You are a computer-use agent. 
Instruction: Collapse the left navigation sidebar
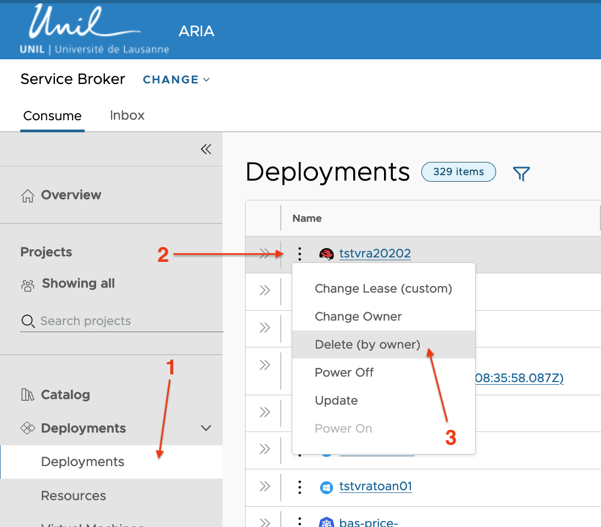[206, 149]
